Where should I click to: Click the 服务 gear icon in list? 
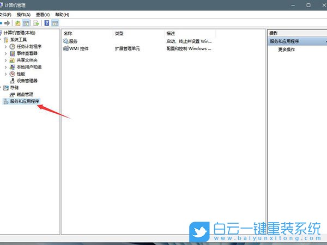pos(66,41)
